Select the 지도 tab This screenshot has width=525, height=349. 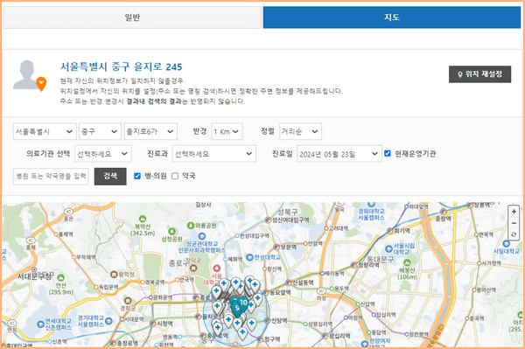(392, 17)
